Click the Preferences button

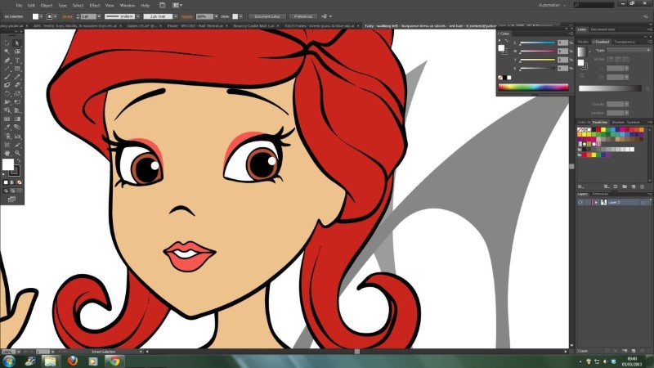(x=303, y=16)
